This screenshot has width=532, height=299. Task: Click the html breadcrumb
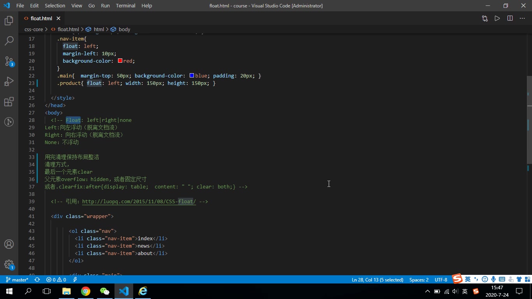(x=99, y=29)
